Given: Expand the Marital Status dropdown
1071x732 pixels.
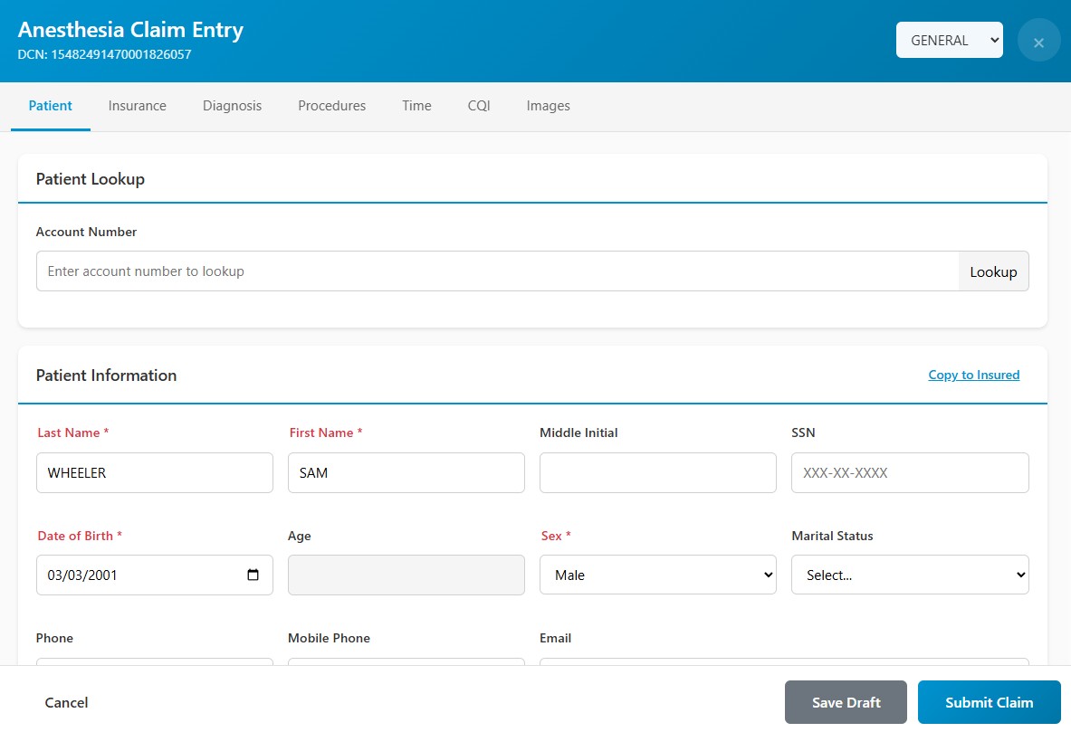Looking at the screenshot, I should [909, 575].
